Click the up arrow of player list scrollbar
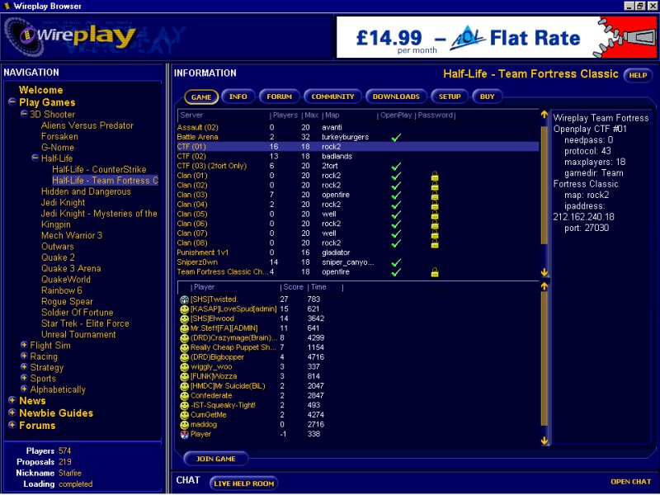The width and height of the screenshot is (660, 495). point(544,286)
